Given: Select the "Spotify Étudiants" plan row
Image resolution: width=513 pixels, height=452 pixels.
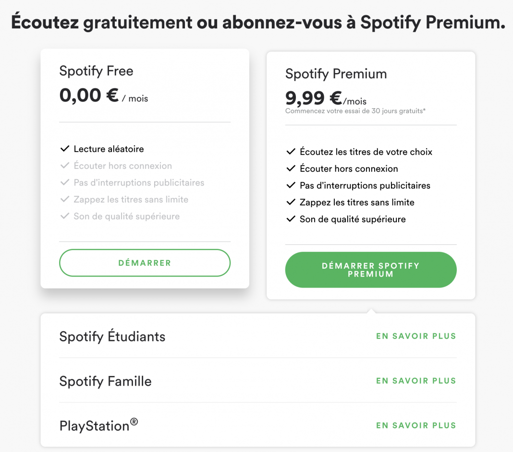Looking at the screenshot, I should pyautogui.click(x=112, y=336).
